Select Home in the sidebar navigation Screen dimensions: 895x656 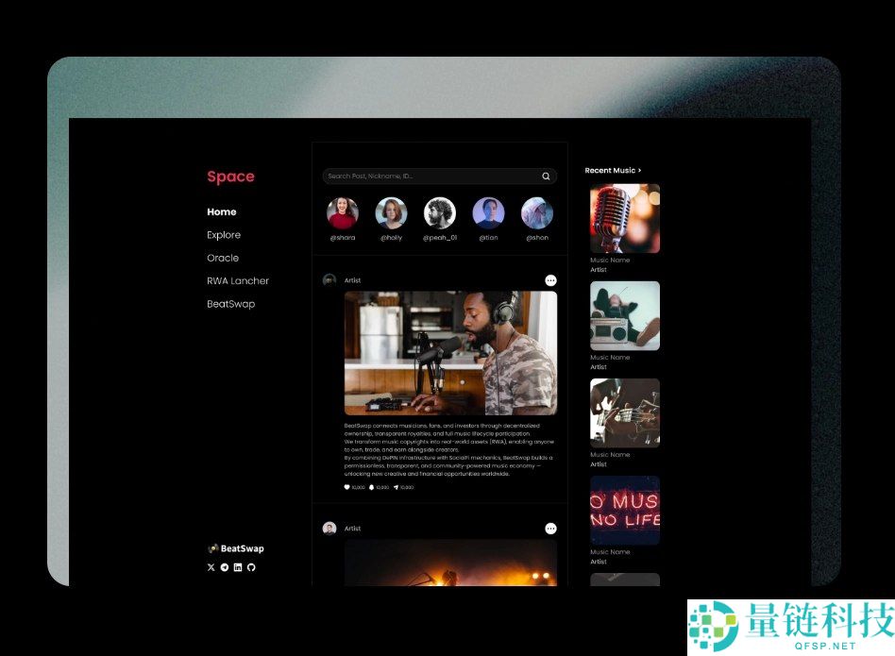tap(222, 211)
